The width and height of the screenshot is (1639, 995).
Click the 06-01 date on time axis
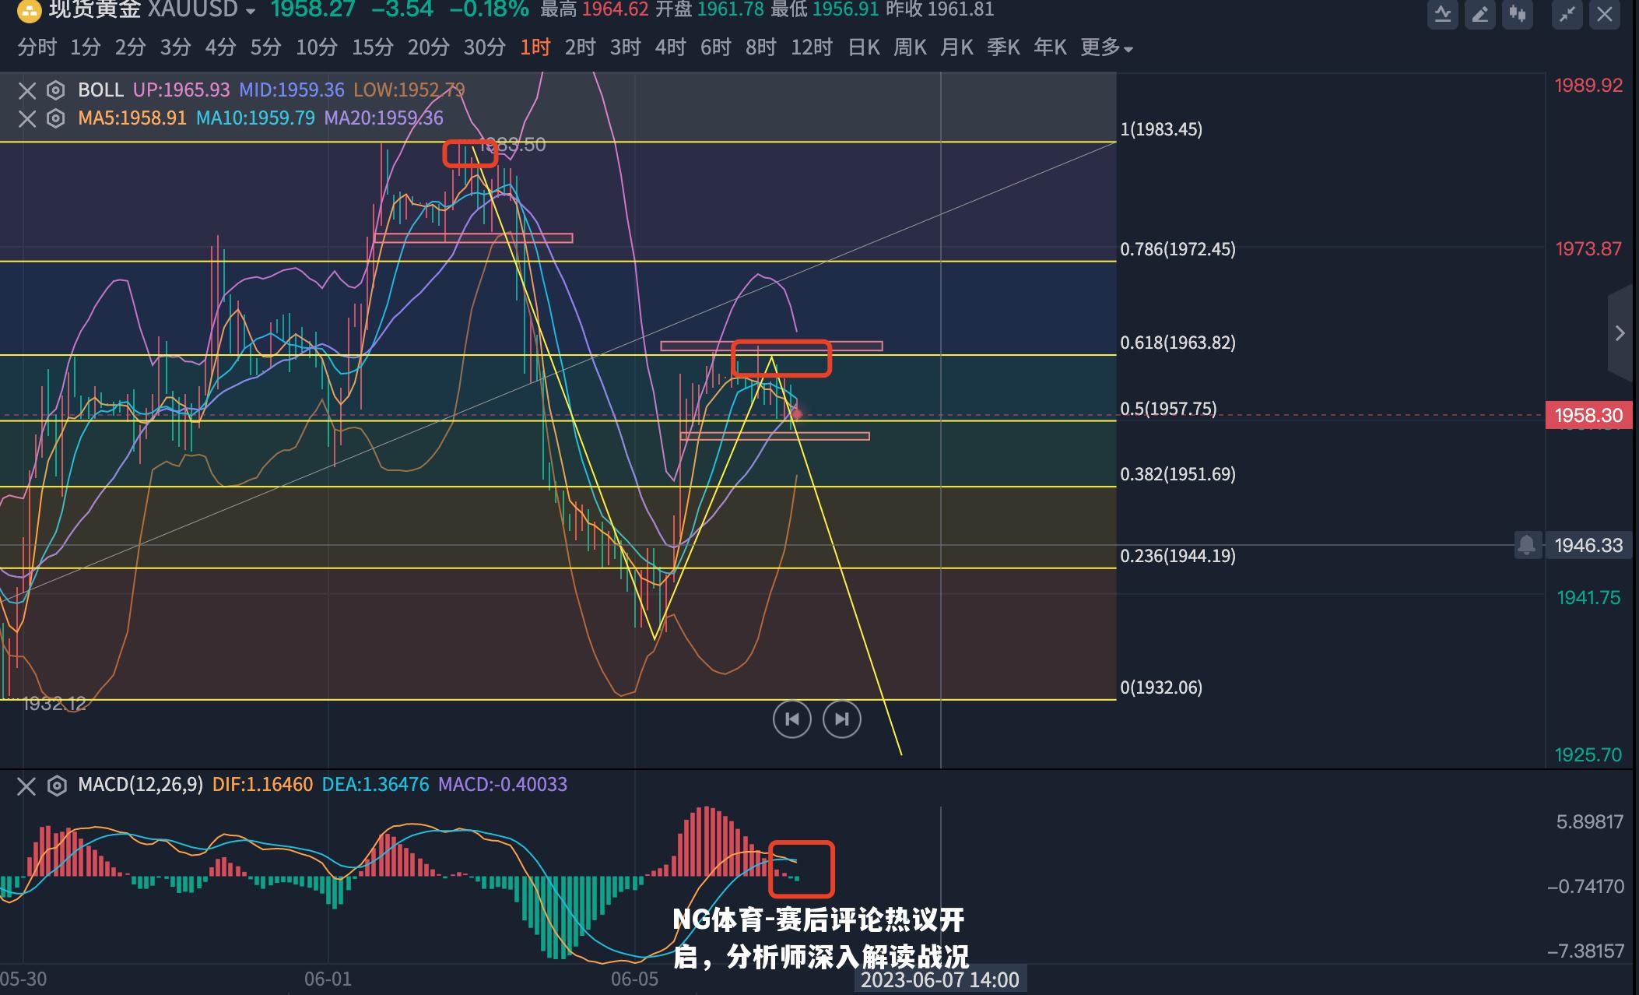tap(328, 979)
